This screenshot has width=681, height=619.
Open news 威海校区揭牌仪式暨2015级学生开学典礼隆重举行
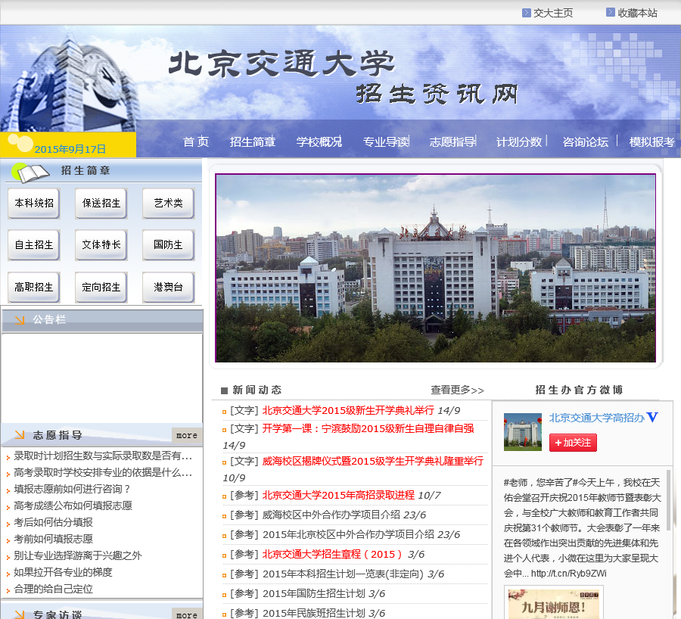coord(372,462)
